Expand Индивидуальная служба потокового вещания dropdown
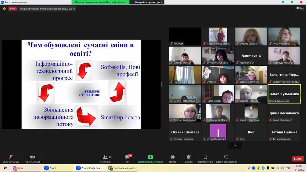Viewport: 306px width, 172px height. click(48, 9)
